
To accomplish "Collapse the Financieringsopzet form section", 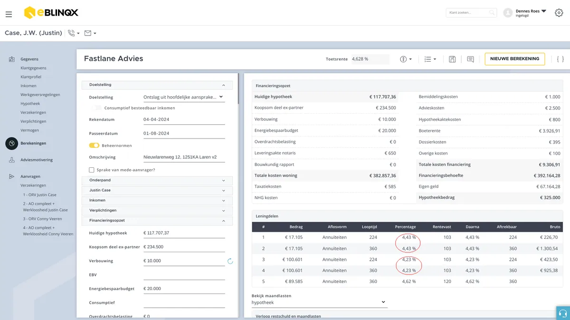I will (157, 220).
